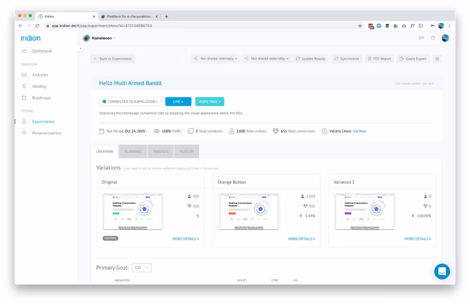Go to Personalizations in the sidebar
Image resolution: width=470 pixels, height=304 pixels.
(47, 133)
